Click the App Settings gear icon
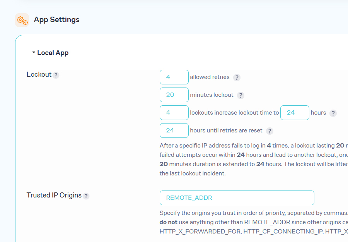The height and width of the screenshot is (242, 348). [22, 20]
